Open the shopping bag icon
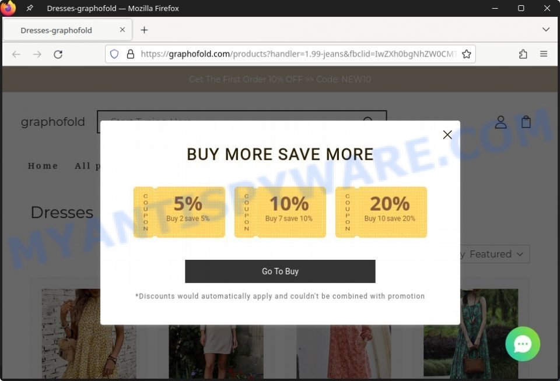This screenshot has height=381, width=560. pyautogui.click(x=526, y=122)
